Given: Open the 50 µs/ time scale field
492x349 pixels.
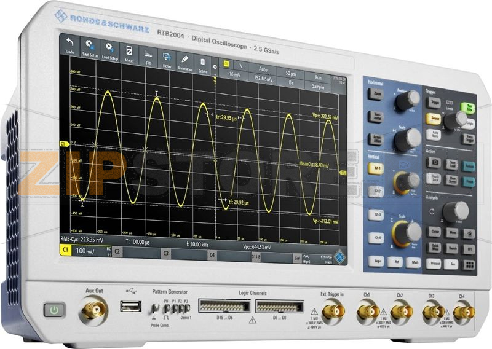Looking at the screenshot, I should click(x=290, y=73).
